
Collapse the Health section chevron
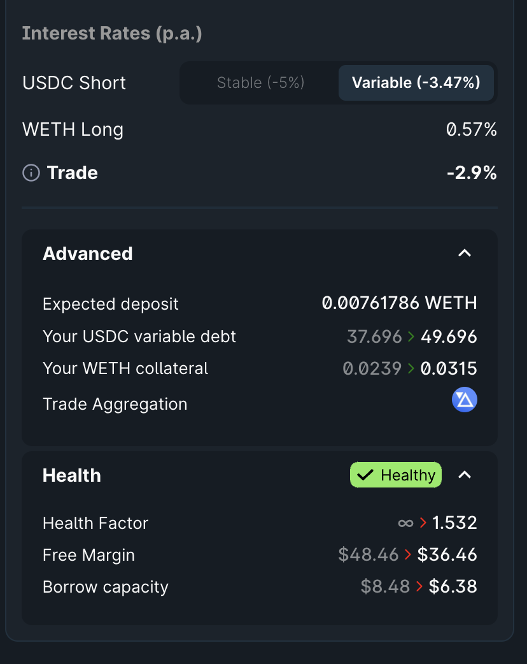click(x=465, y=475)
